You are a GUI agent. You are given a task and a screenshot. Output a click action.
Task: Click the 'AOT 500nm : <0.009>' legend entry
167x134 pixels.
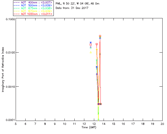pos(33,5)
